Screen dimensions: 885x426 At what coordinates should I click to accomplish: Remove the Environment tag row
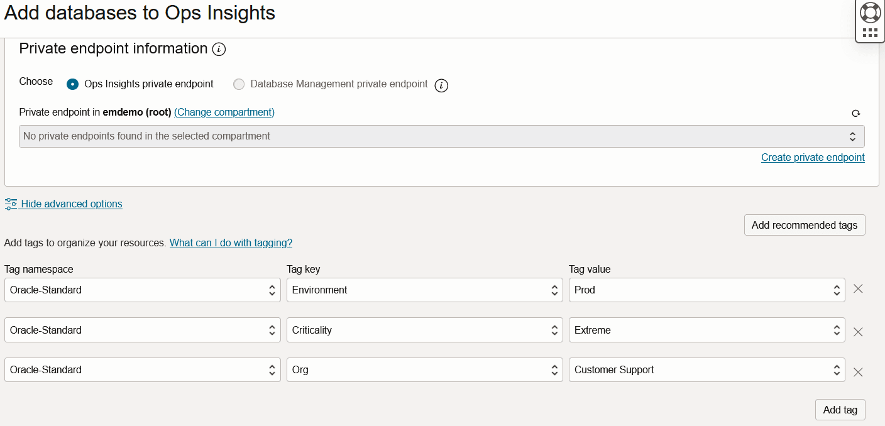point(858,289)
